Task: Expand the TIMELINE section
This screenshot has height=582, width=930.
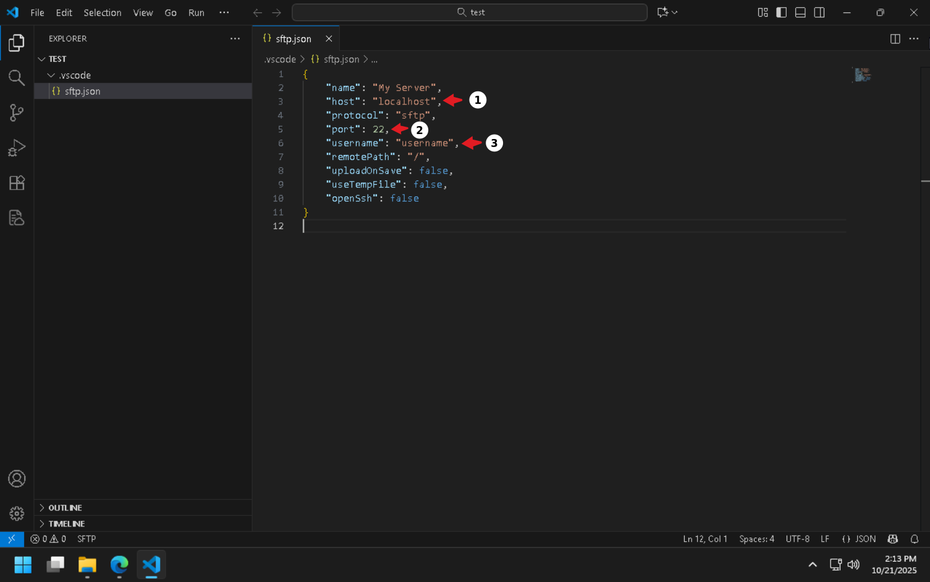Action: pos(66,523)
